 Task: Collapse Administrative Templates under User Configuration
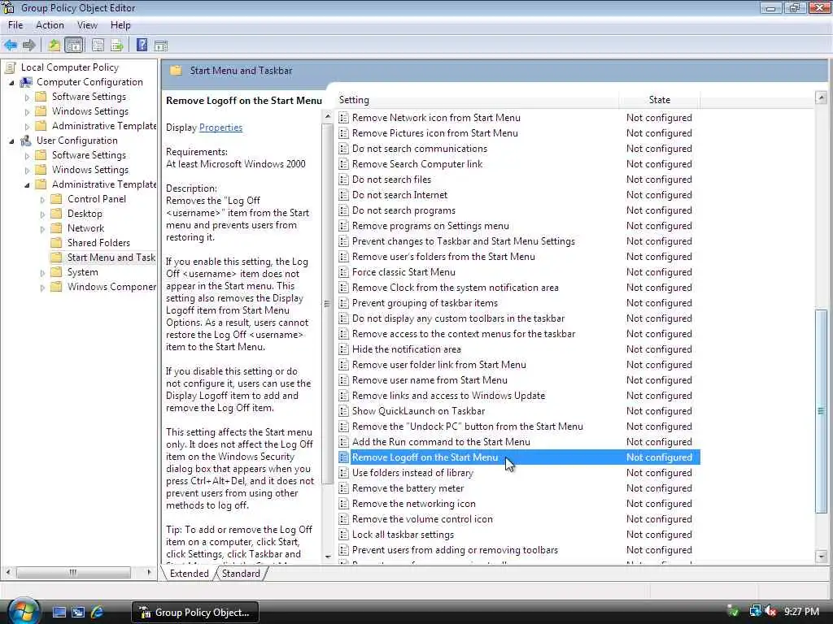(27, 184)
